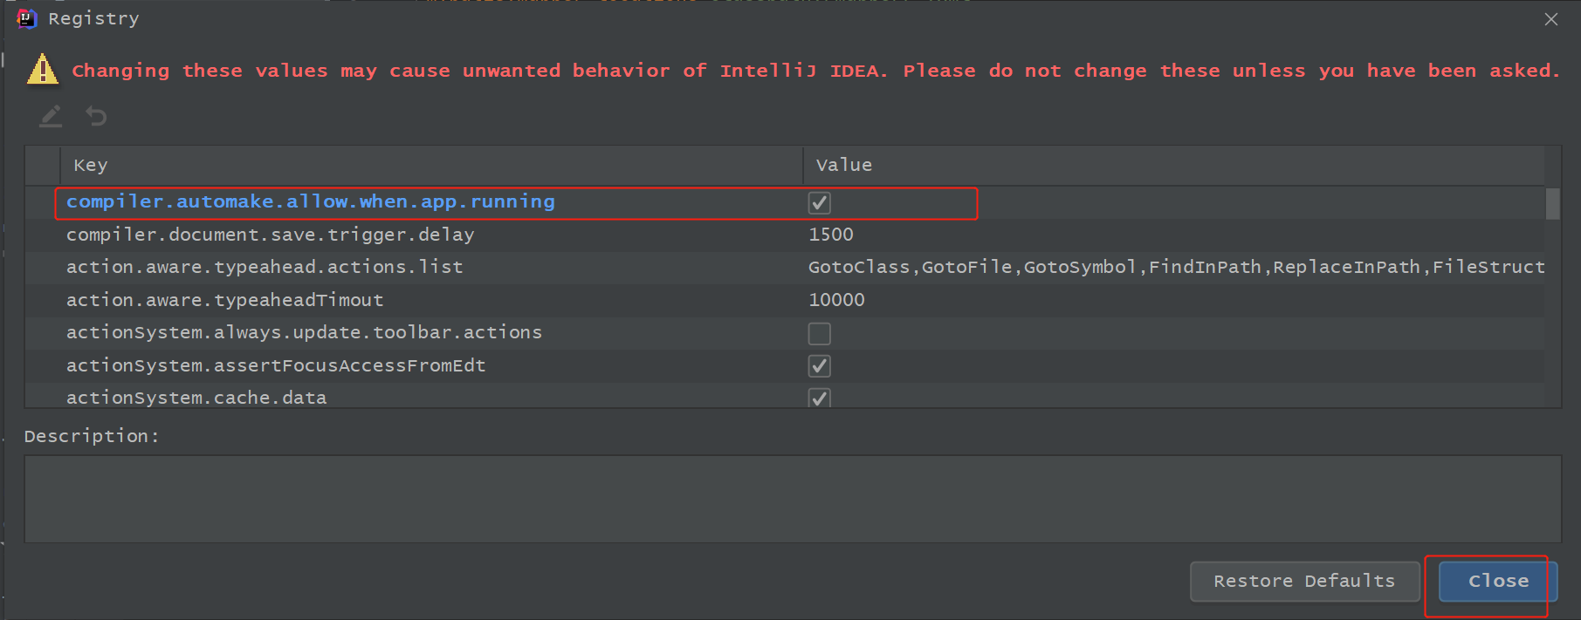Enable actionSystem.always.update.toolbar.actions checkbox
Screen dimensions: 1581x620
[x=819, y=333]
